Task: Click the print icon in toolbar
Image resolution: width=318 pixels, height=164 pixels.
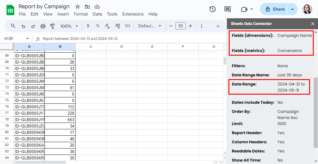Action: point(43,26)
